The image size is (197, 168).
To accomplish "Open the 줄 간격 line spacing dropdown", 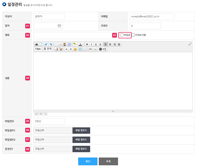I will click(48, 49).
